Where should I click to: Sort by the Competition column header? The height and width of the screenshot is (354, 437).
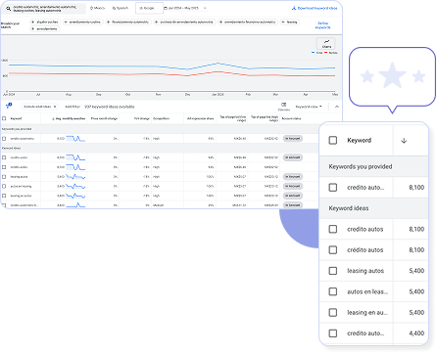161,118
